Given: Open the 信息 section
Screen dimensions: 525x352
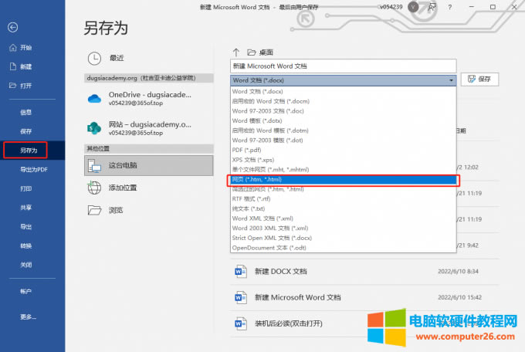Looking at the screenshot, I should (25, 113).
